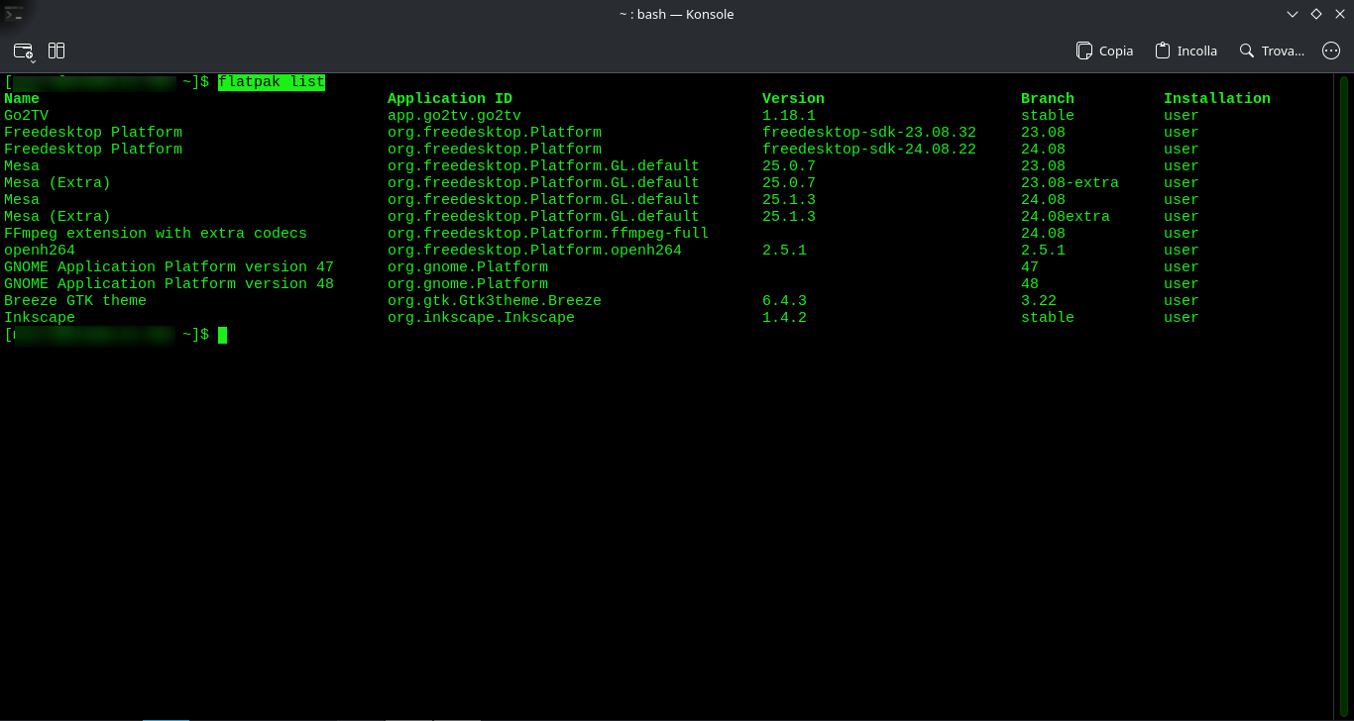
Task: Click the terminal cursor at bottom prompt
Action: [x=223, y=335]
